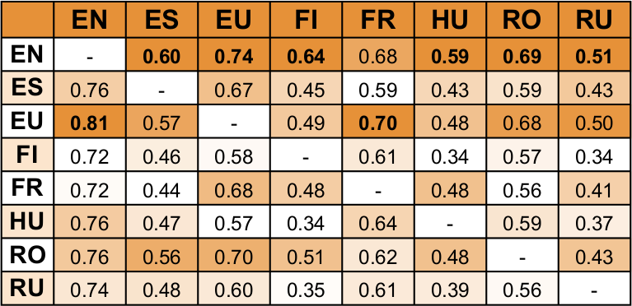The height and width of the screenshot is (306, 632).
Task: Select the 0.62 cell in RO row
Action: pyautogui.click(x=378, y=255)
